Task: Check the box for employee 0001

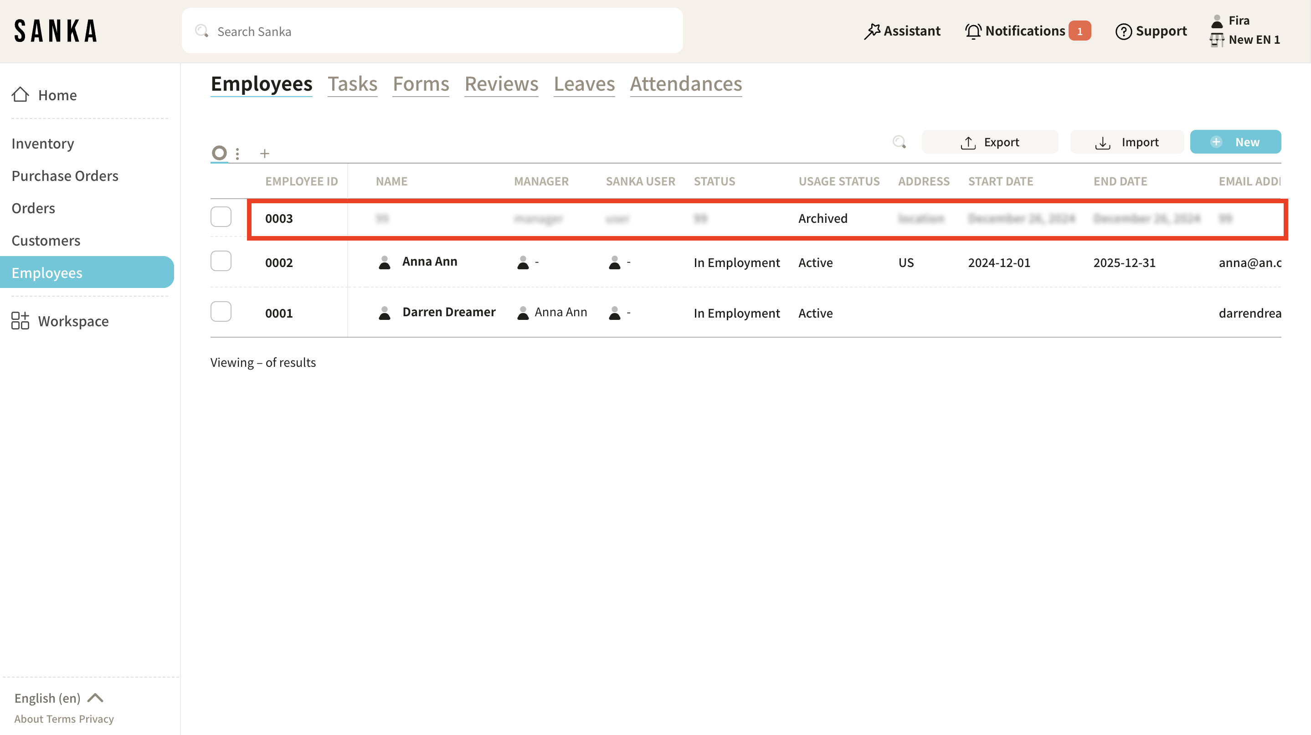Action: (x=221, y=312)
